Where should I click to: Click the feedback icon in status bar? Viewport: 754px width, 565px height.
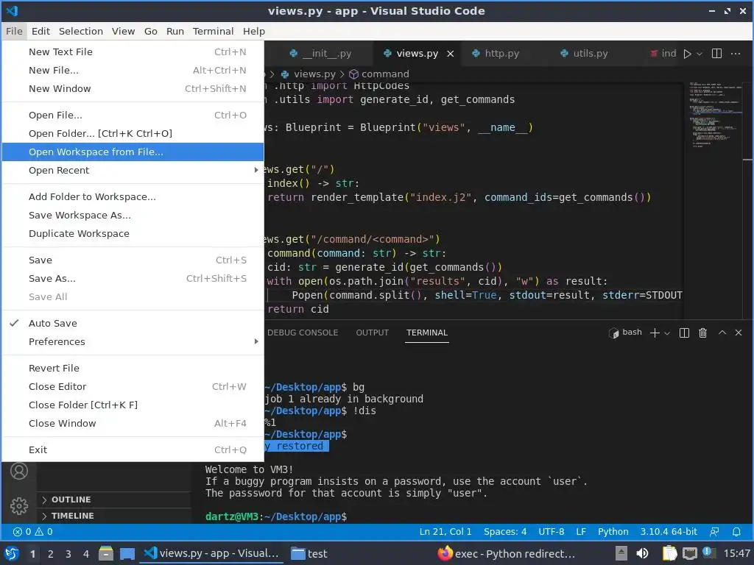pyautogui.click(x=714, y=532)
